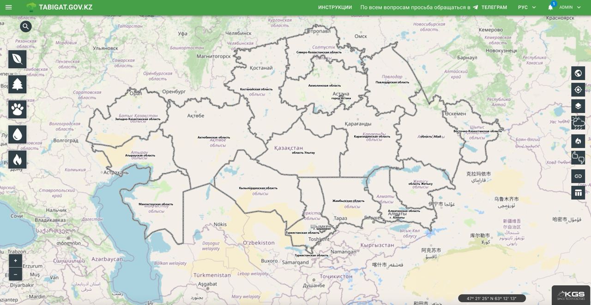591x305 pixels.
Task: Zoom in the map with plus button
Action: (x=15, y=261)
